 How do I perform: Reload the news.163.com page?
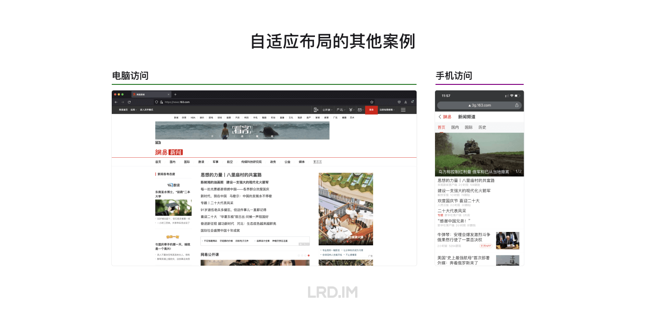[129, 102]
